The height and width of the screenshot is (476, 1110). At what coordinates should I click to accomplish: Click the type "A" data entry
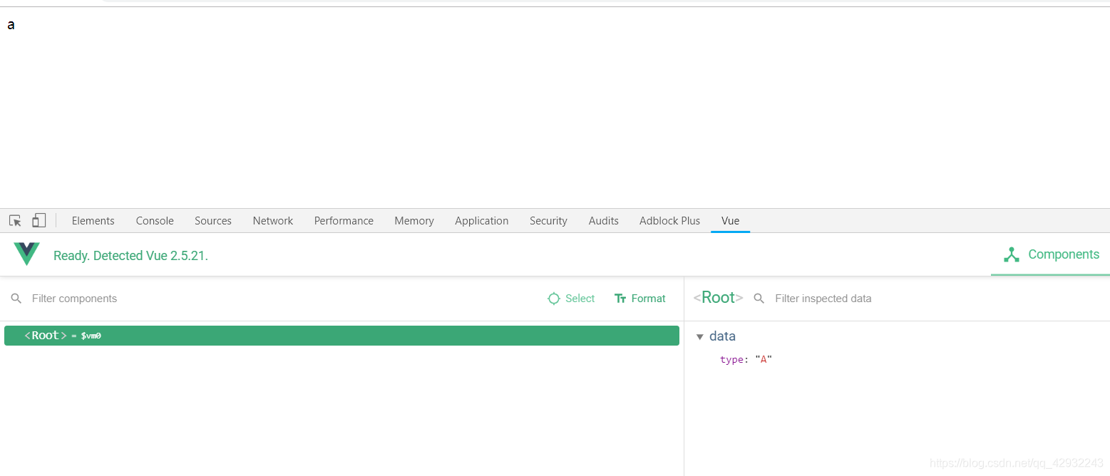pos(746,360)
